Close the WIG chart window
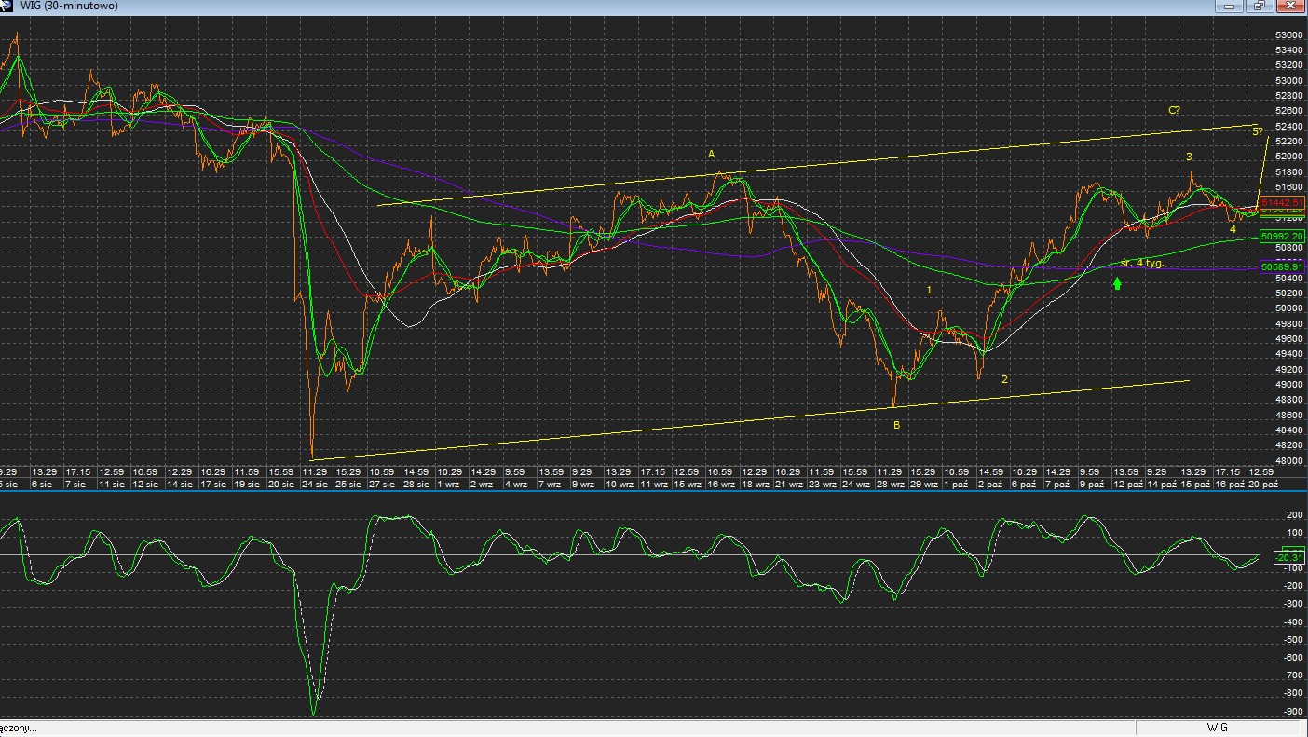The height and width of the screenshot is (737, 1308). (x=1288, y=6)
